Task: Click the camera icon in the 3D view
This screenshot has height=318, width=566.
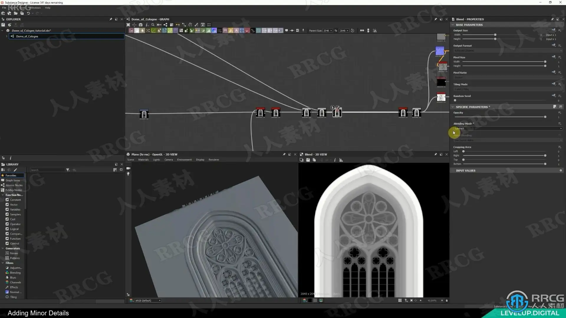Action: [128, 168]
